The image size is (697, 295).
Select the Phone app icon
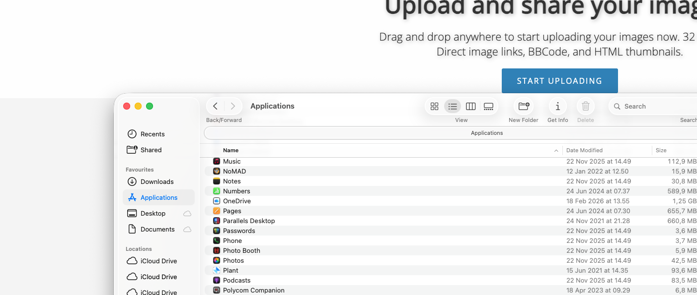[217, 240]
